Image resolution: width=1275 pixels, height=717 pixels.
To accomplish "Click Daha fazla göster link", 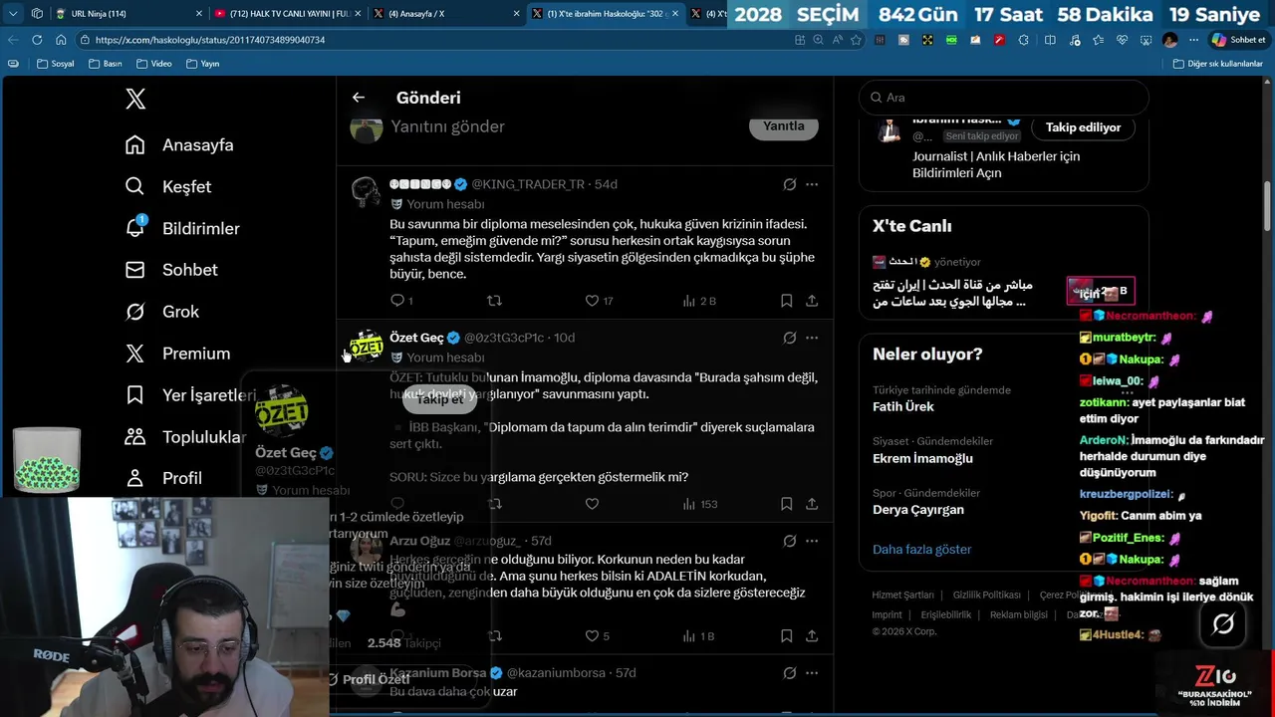I will point(921,550).
